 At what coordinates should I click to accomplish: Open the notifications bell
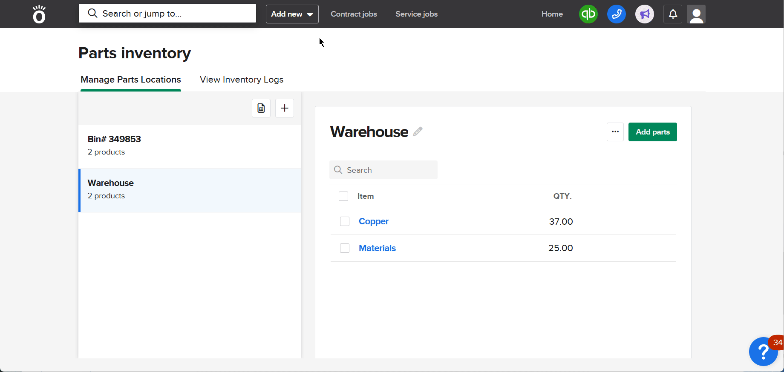tap(672, 14)
